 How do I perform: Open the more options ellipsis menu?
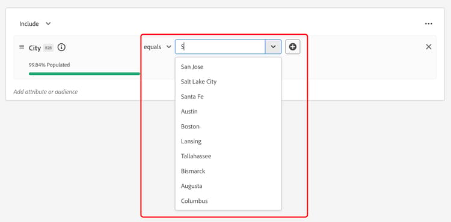click(429, 24)
